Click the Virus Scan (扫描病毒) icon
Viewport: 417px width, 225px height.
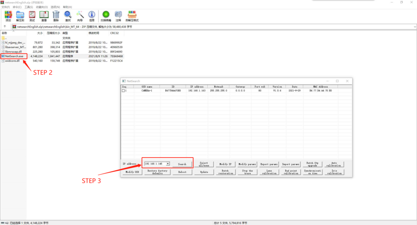pos(106,16)
